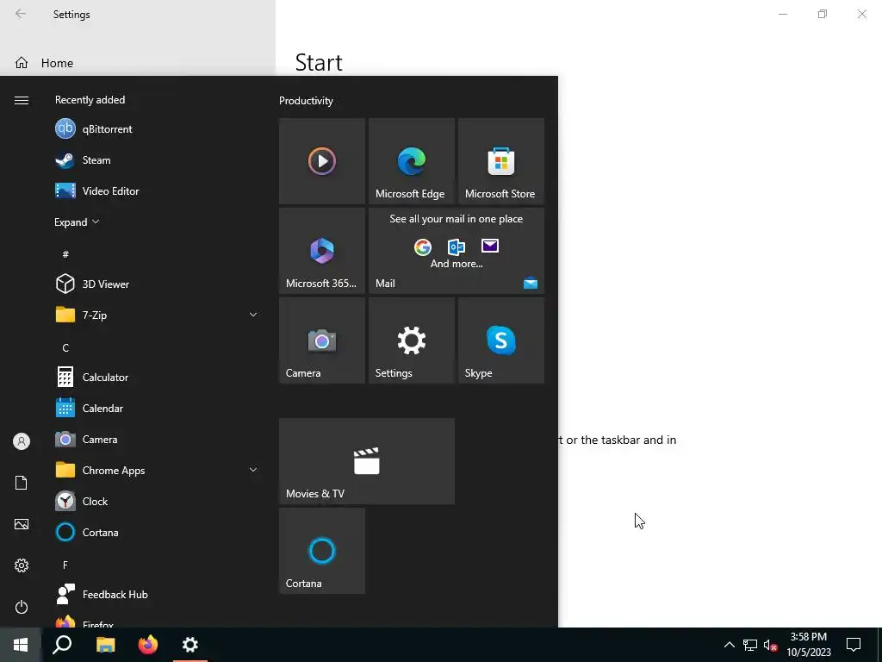Screen dimensions: 882x662
Task: Click the Productivity group header
Action: 306,101
